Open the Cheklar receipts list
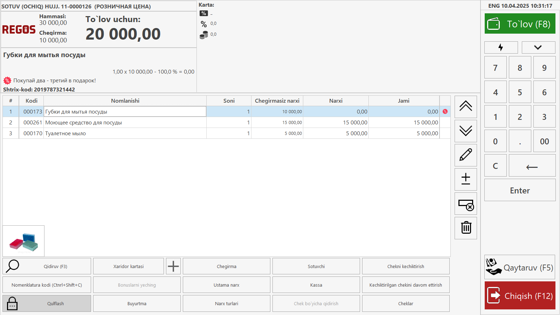Viewport: 560px width, 315px height. (x=406, y=303)
